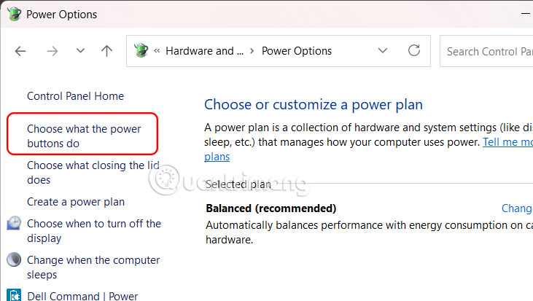Click the Refresh button
The image size is (533, 301).
414,51
